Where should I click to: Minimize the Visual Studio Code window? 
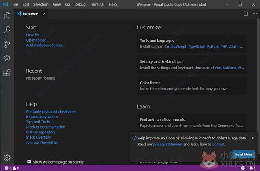pos(227,4)
